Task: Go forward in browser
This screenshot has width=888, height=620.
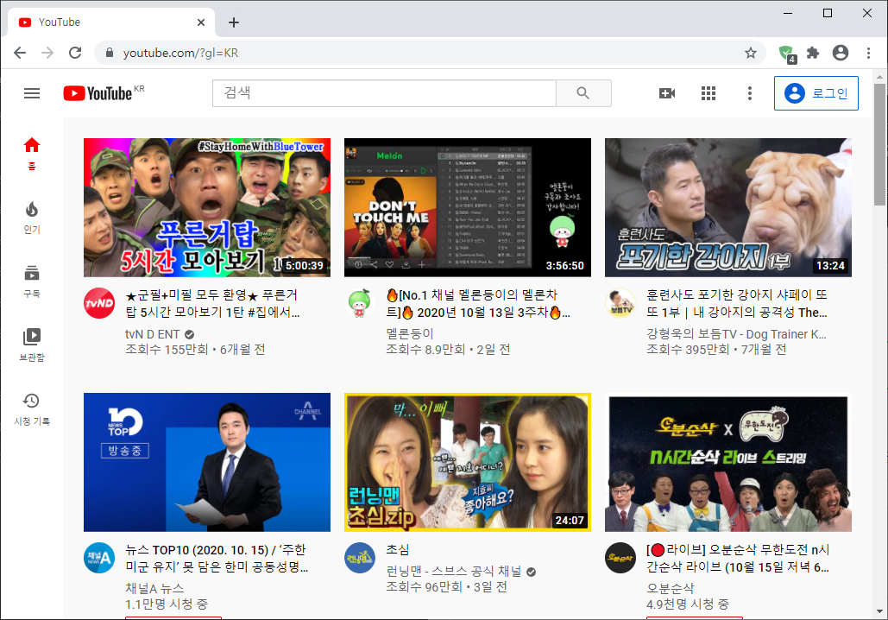Action: (47, 53)
